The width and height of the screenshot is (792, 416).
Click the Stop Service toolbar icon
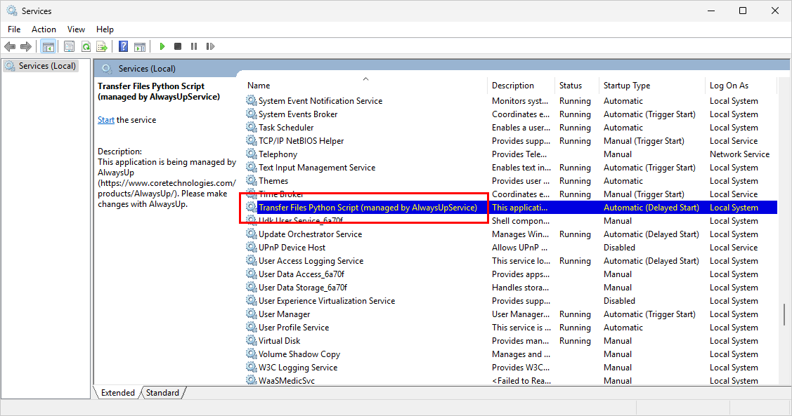point(177,46)
